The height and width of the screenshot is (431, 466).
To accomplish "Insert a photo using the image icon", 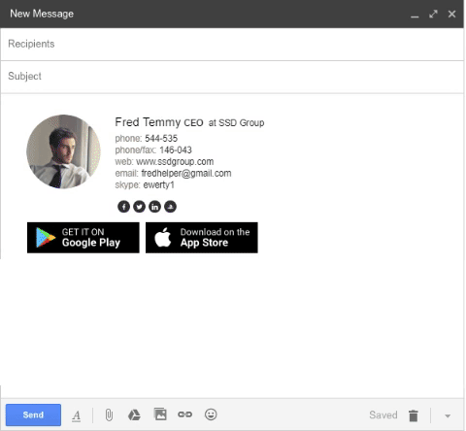I will (160, 414).
